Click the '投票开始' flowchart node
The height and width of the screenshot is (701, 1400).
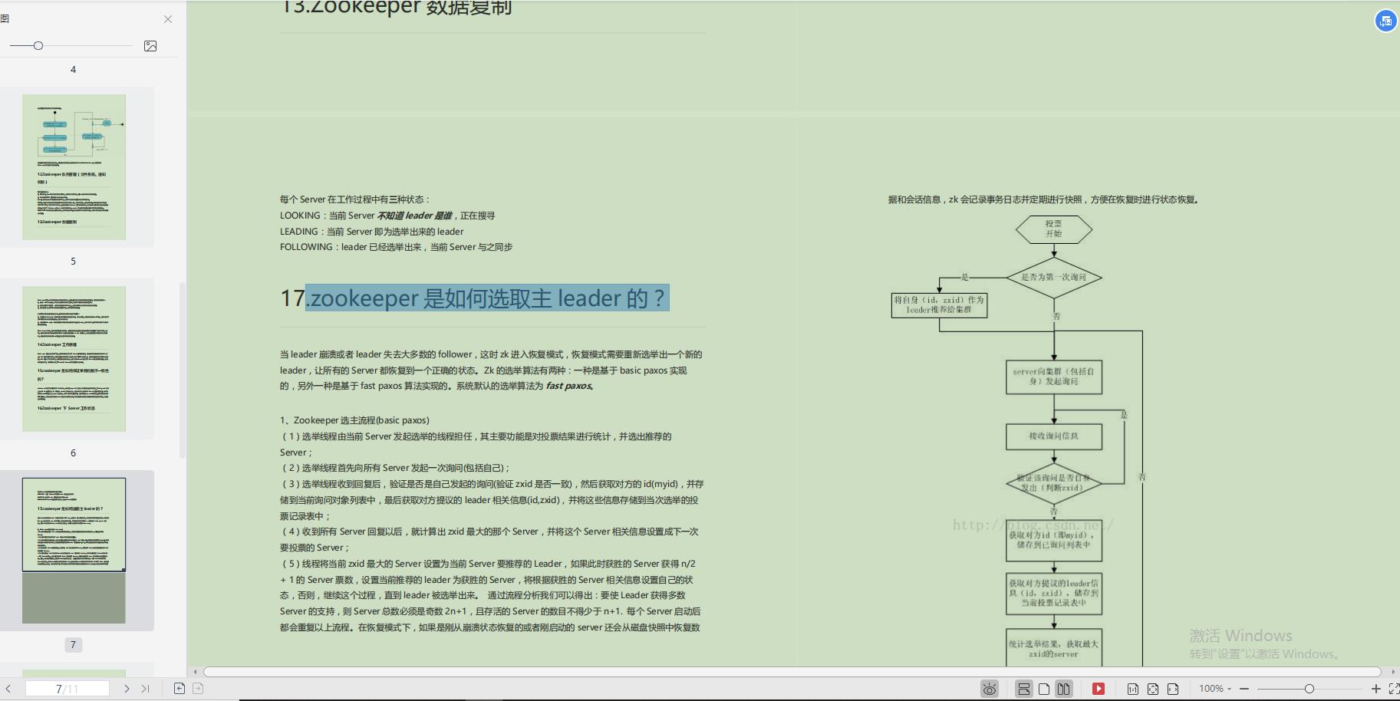tap(1054, 229)
